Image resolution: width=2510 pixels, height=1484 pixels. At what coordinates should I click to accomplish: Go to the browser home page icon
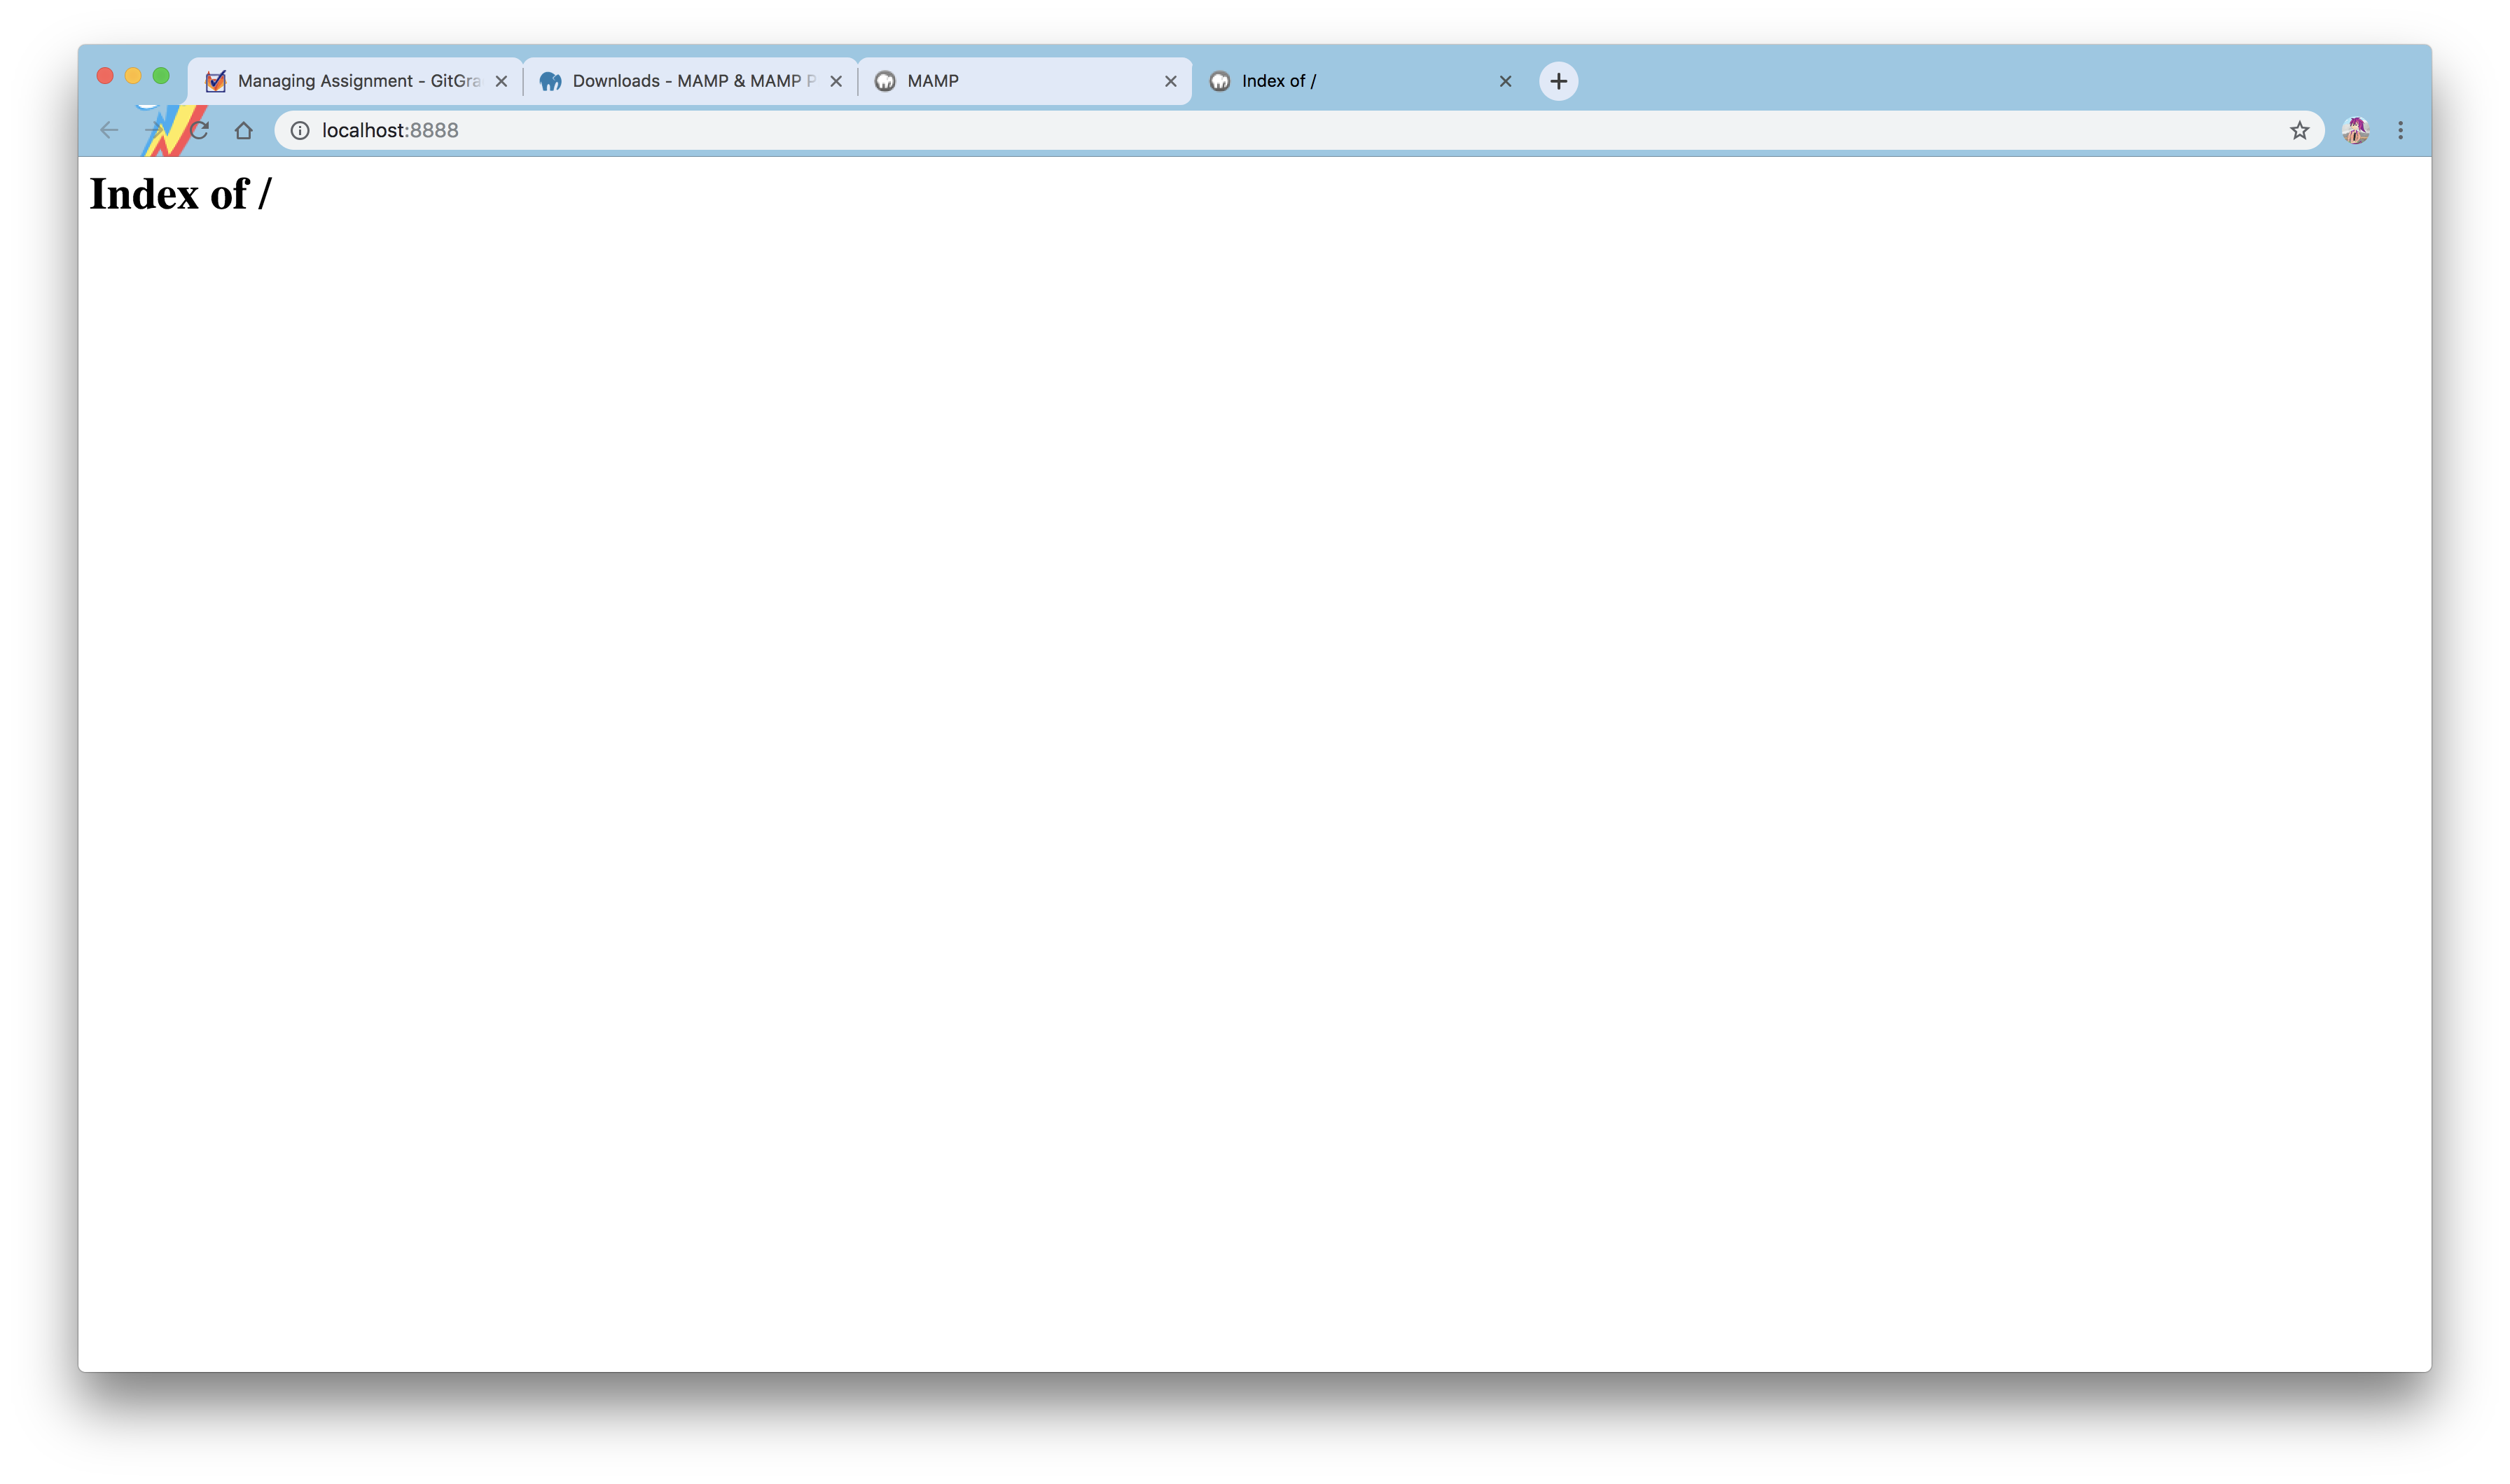243,130
